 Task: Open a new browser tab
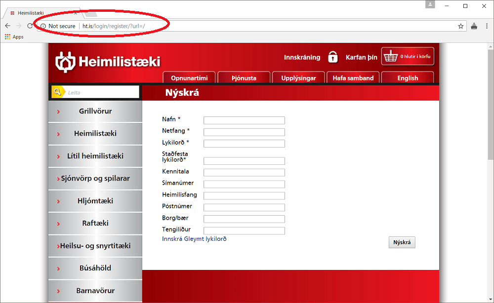coord(91,14)
